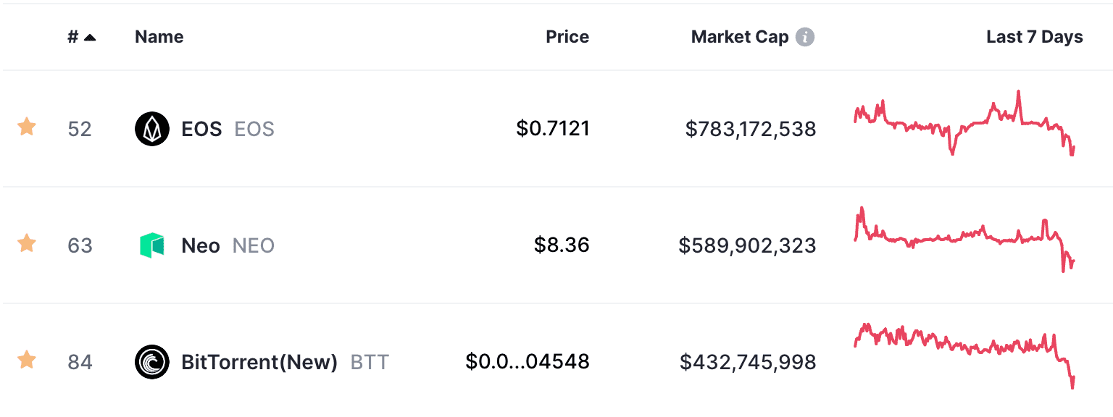Open the Market Cap info tooltip icon
1113x417 pixels.
(805, 37)
